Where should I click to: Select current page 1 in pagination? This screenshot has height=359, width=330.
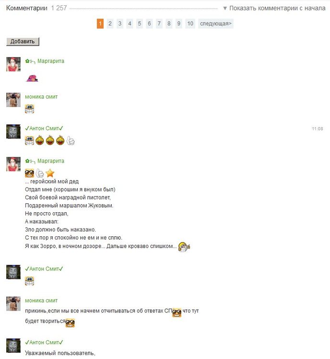[x=100, y=23]
